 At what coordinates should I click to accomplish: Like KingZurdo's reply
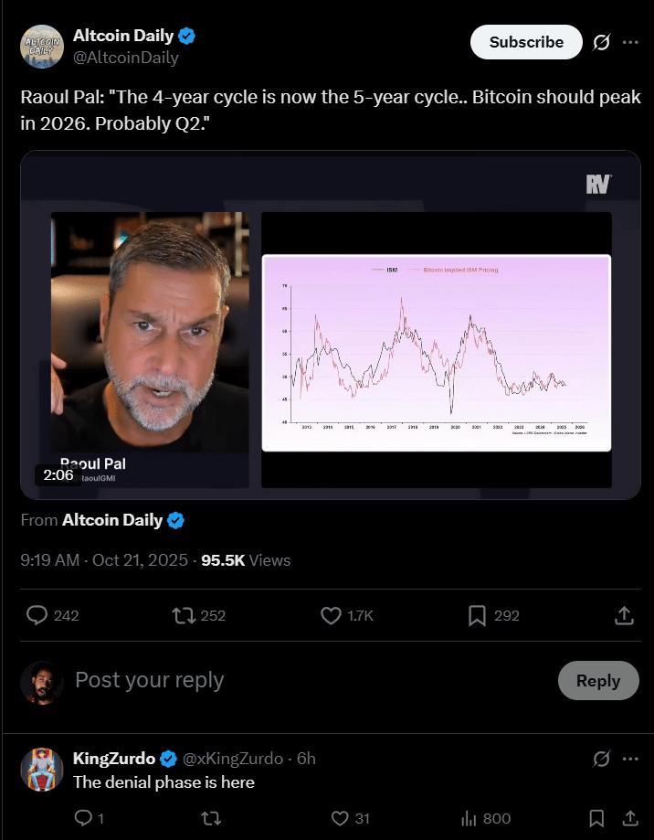[x=340, y=819]
